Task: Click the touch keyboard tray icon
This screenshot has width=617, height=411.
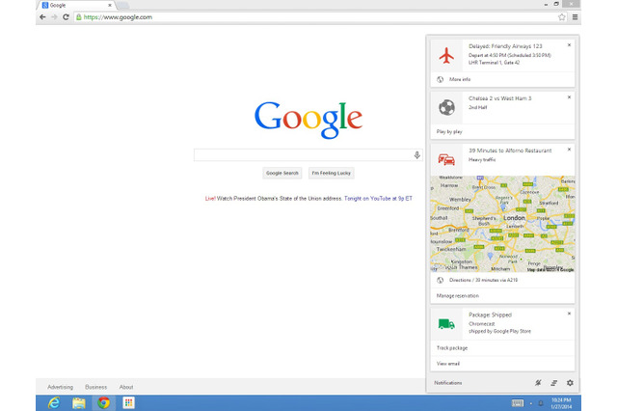Action: click(518, 403)
